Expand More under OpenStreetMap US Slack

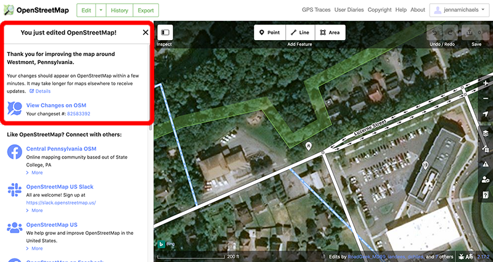[35, 210]
